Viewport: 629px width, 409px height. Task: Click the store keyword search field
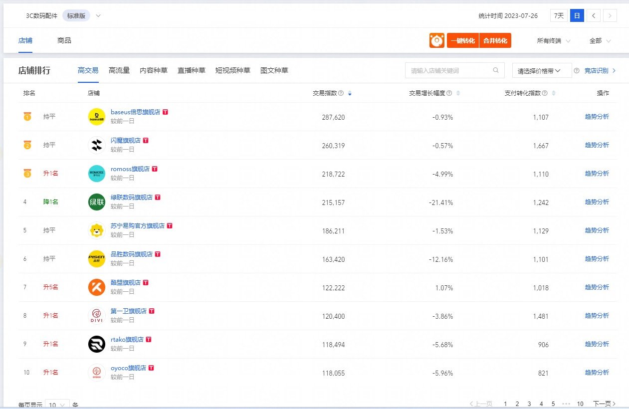tap(455, 70)
